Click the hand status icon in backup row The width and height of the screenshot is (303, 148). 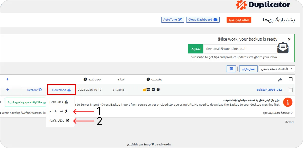pos(158,89)
